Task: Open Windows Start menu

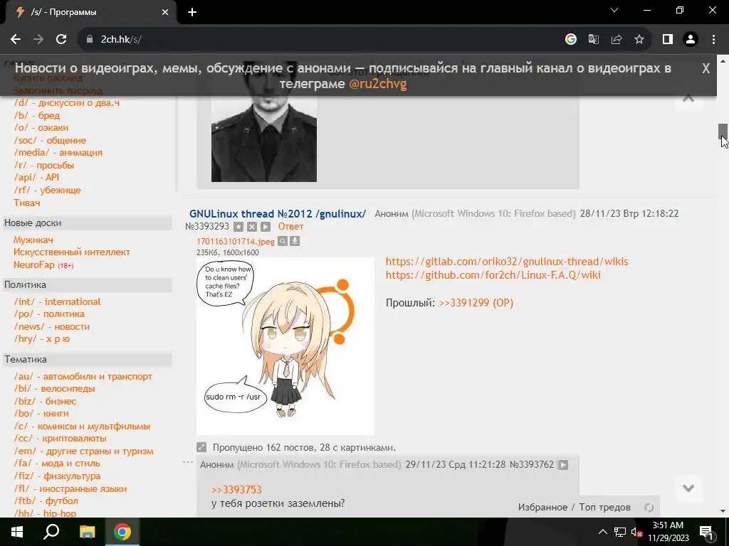Action: (17, 532)
